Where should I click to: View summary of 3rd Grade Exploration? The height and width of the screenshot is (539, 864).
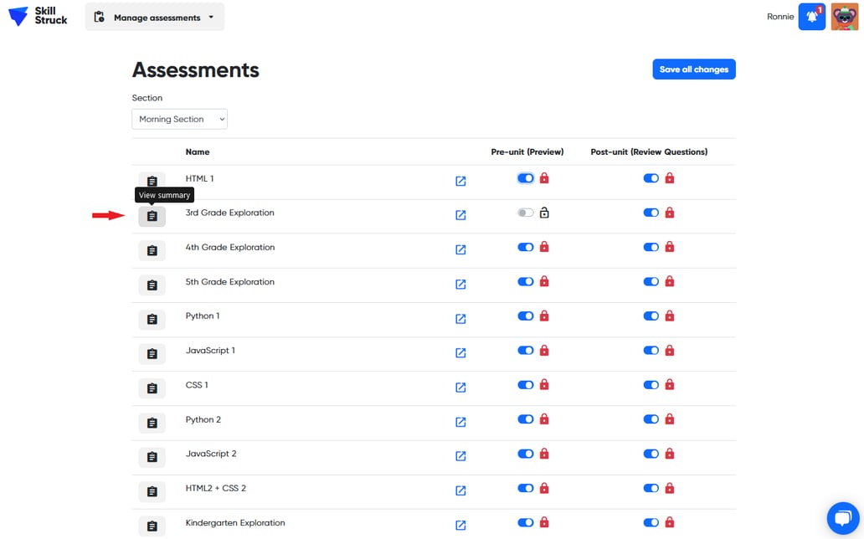152,216
